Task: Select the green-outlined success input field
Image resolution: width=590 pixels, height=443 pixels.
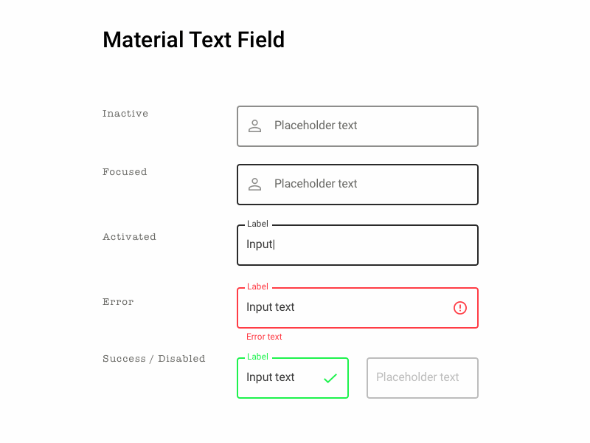Action: coord(284,378)
